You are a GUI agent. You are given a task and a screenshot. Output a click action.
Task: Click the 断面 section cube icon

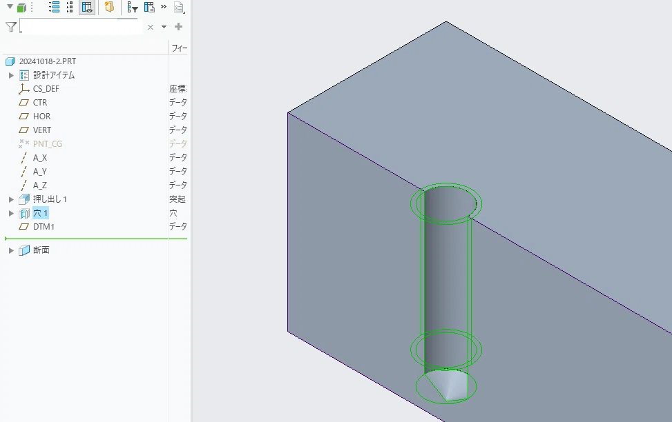(x=24, y=250)
